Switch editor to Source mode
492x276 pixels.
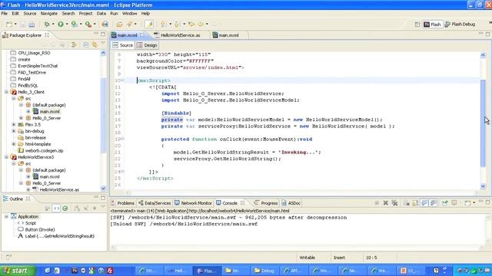123,45
